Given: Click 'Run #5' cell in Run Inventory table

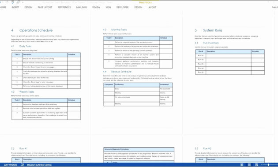Looking at the screenshot, I should (201, 72).
